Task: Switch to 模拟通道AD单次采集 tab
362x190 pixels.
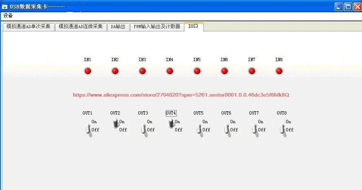Action: tap(29, 27)
